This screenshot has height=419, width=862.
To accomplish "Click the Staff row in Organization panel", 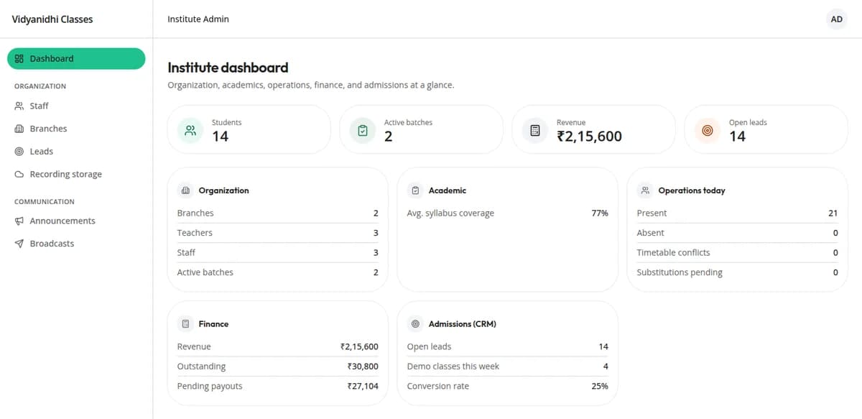I will pyautogui.click(x=277, y=253).
